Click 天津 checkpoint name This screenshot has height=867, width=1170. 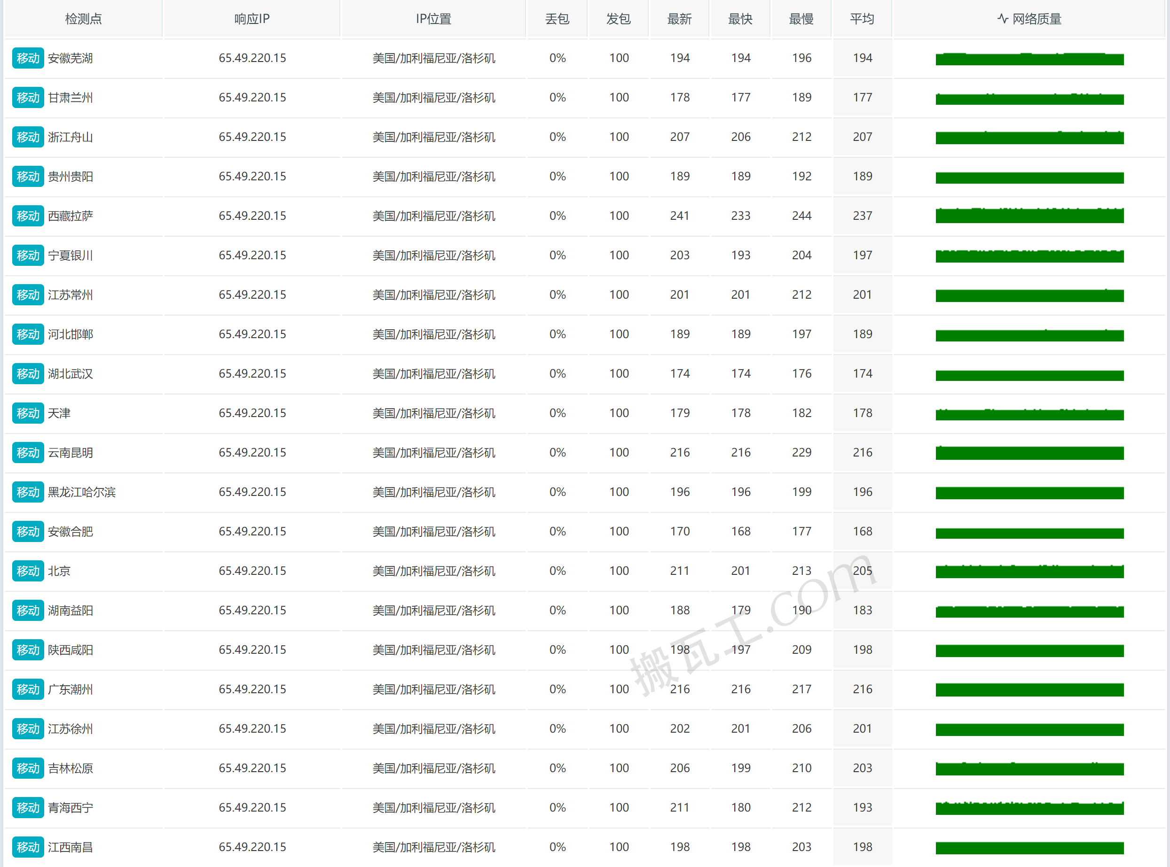pos(59,414)
